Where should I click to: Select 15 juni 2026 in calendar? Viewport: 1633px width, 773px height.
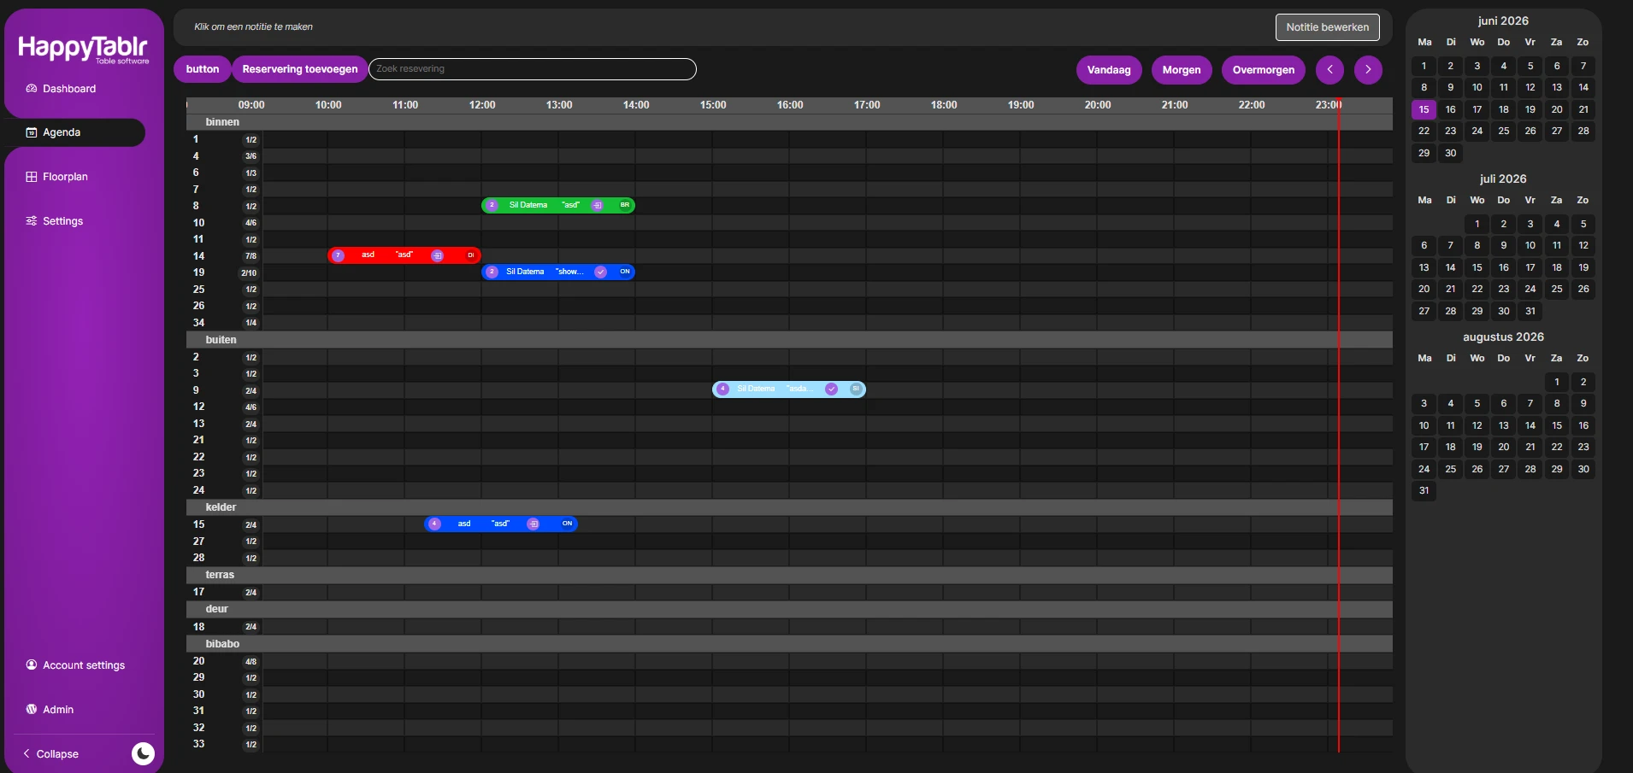click(1424, 109)
